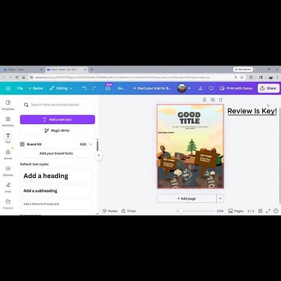Expand the Add page dropdown arrow

tap(220, 198)
